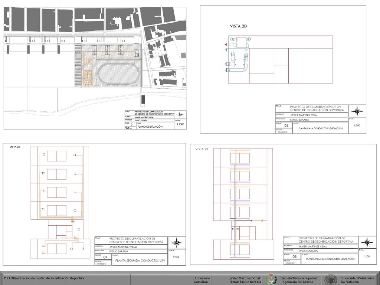This screenshot has width=380, height=285.
Task: Open the Planta Primera Conductos Ventilación floor drawing
Action: click(283, 204)
